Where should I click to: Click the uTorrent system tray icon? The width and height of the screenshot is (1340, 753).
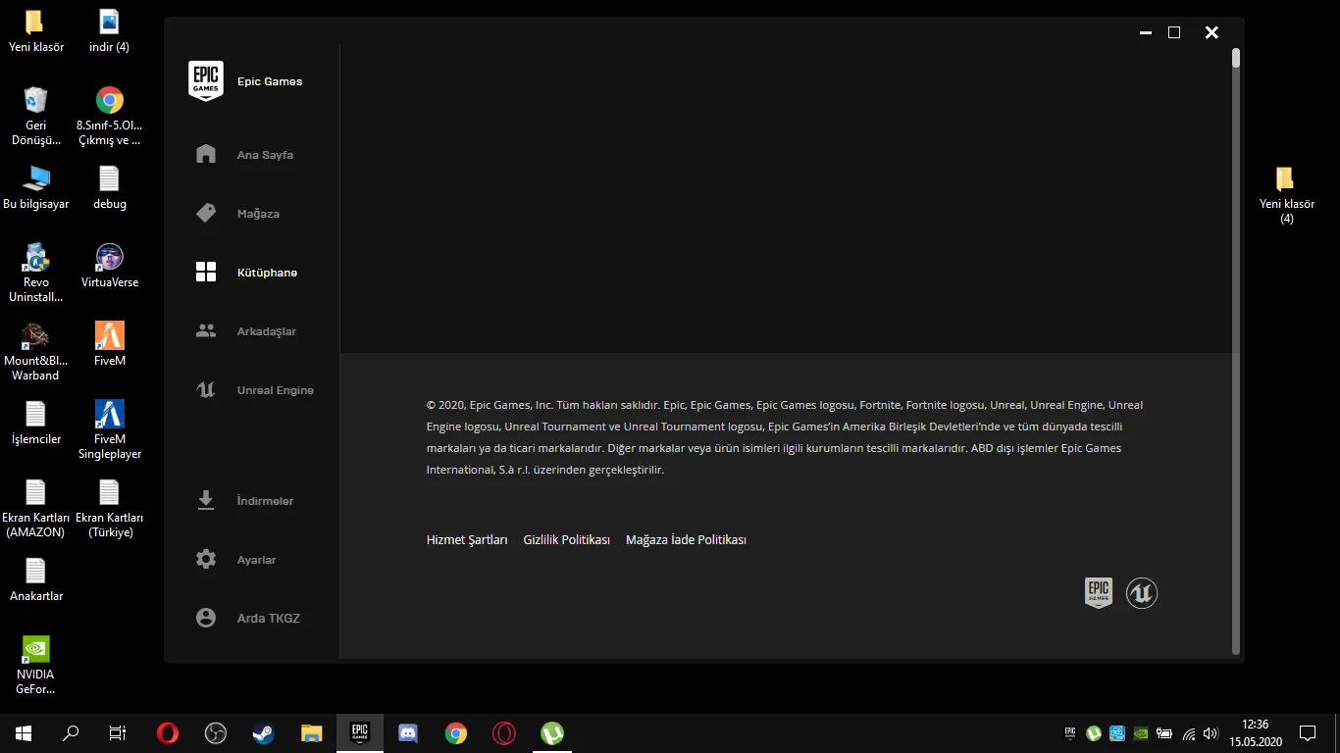(x=1094, y=733)
